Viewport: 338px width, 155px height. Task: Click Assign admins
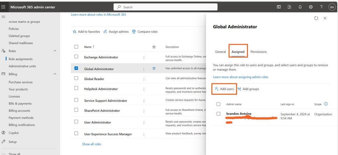pos(116,32)
